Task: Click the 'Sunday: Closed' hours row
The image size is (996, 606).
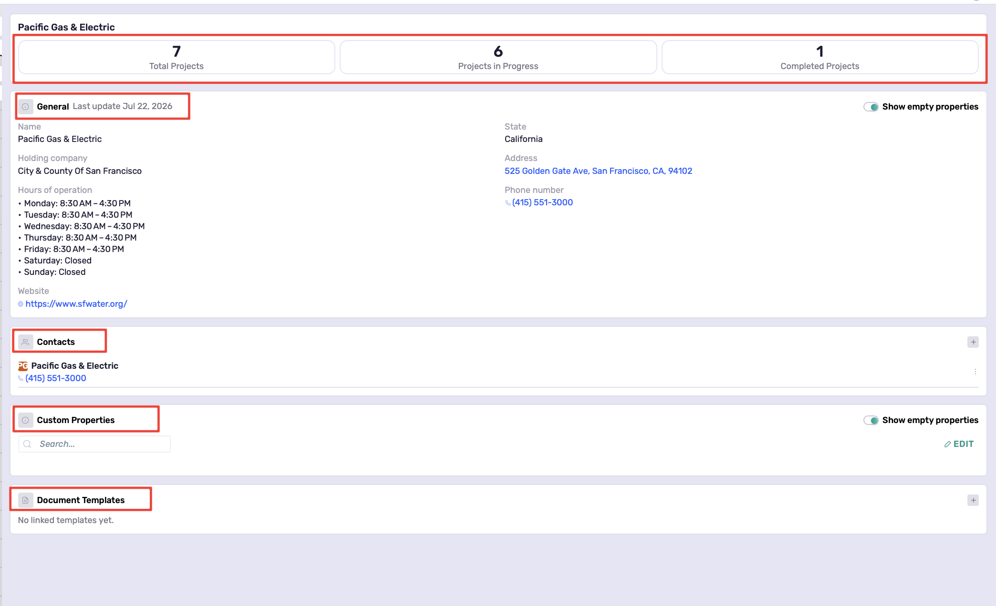Action: coord(55,272)
